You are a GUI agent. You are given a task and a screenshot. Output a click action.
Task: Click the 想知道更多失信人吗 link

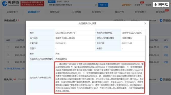(16, 68)
